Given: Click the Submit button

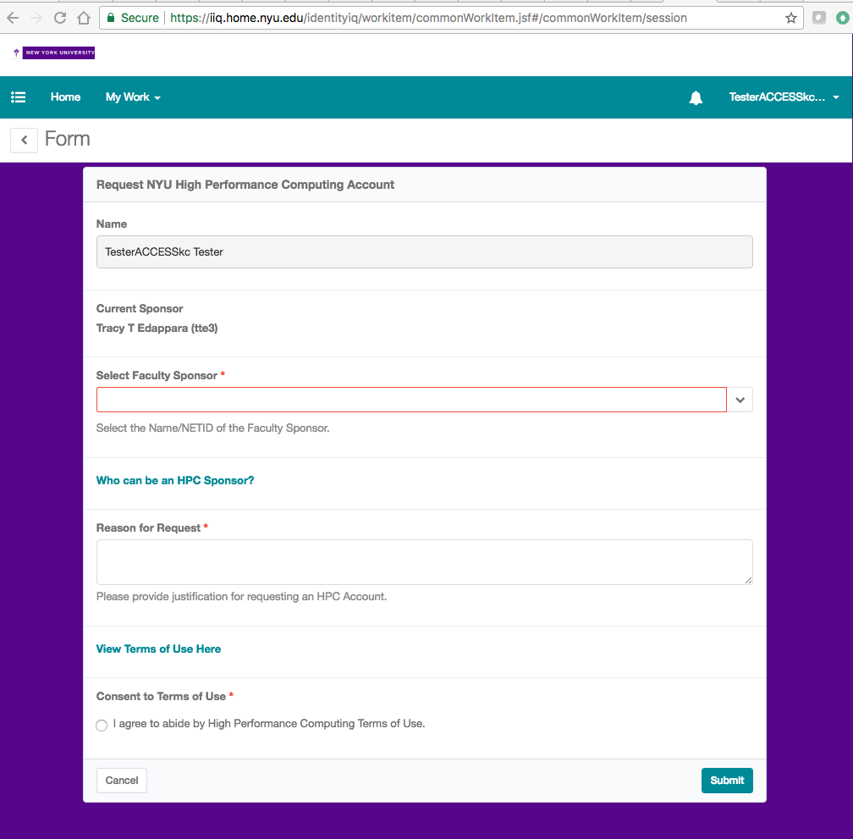Looking at the screenshot, I should pos(726,780).
